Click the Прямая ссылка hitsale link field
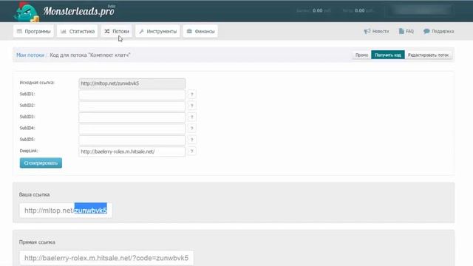Image resolution: width=473 pixels, height=266 pixels. pos(106,258)
